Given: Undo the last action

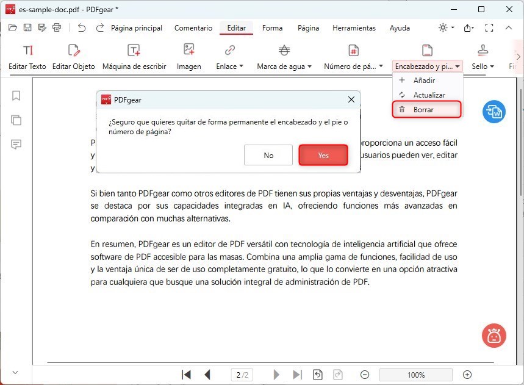Looking at the screenshot, I should tap(82, 27).
